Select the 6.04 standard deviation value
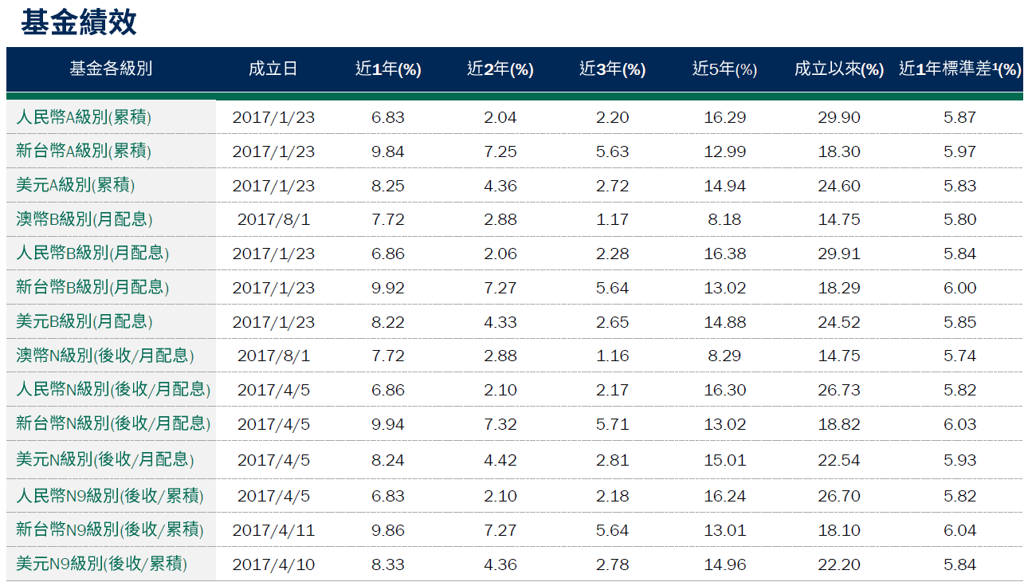Screen dimensions: 1028x586 click(x=959, y=530)
